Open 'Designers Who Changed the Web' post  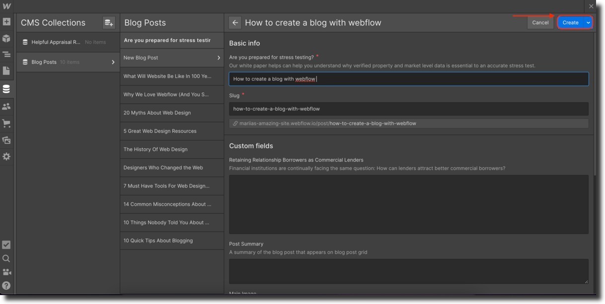(172, 168)
